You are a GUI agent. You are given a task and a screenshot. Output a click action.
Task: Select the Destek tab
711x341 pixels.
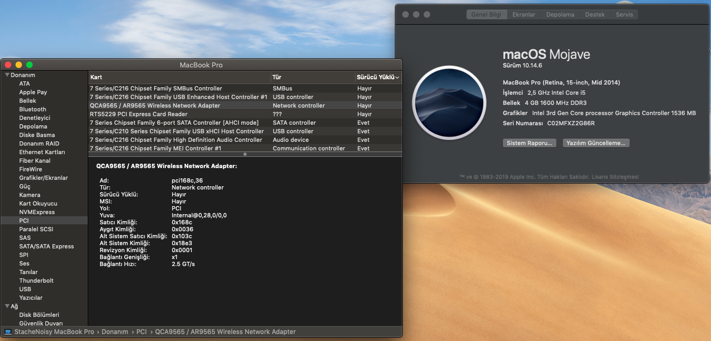595,15
